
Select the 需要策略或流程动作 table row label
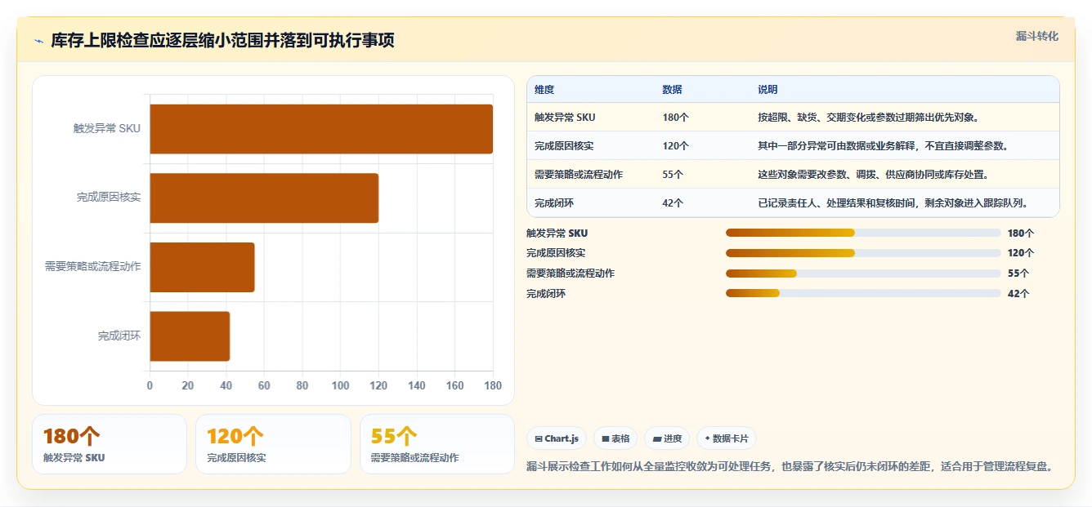pos(579,175)
